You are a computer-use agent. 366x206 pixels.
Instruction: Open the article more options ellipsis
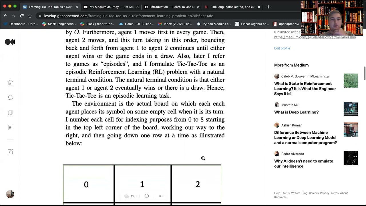161,196
